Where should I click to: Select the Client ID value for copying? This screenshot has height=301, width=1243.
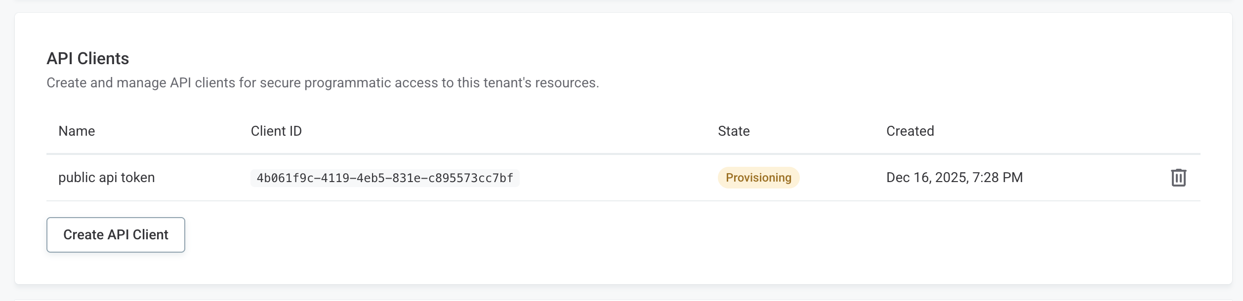click(384, 178)
